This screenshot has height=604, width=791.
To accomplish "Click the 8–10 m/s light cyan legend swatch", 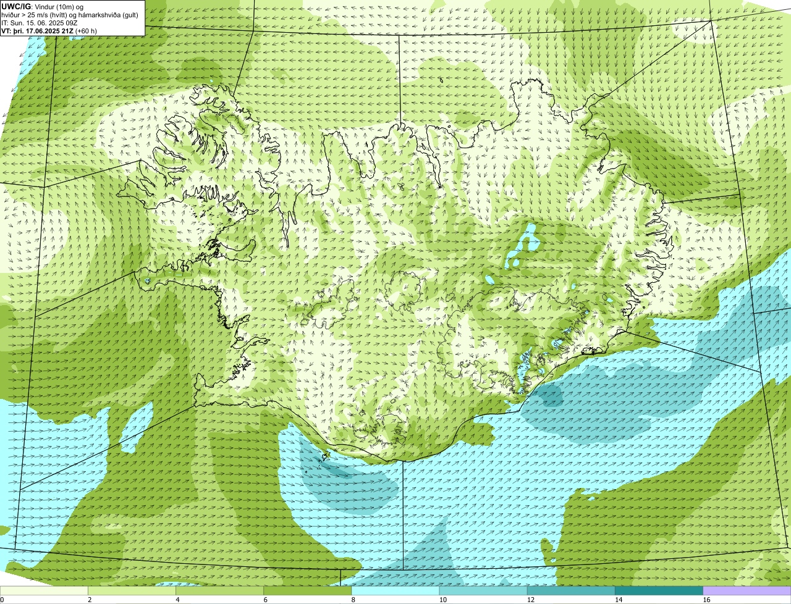I will (395, 591).
